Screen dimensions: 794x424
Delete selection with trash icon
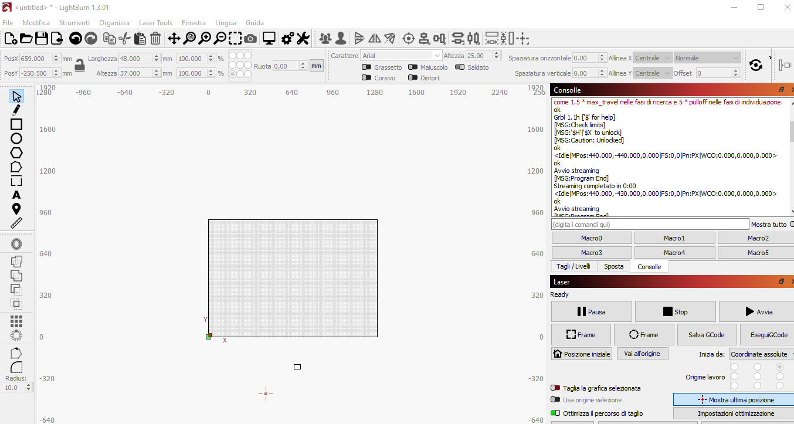(155, 39)
